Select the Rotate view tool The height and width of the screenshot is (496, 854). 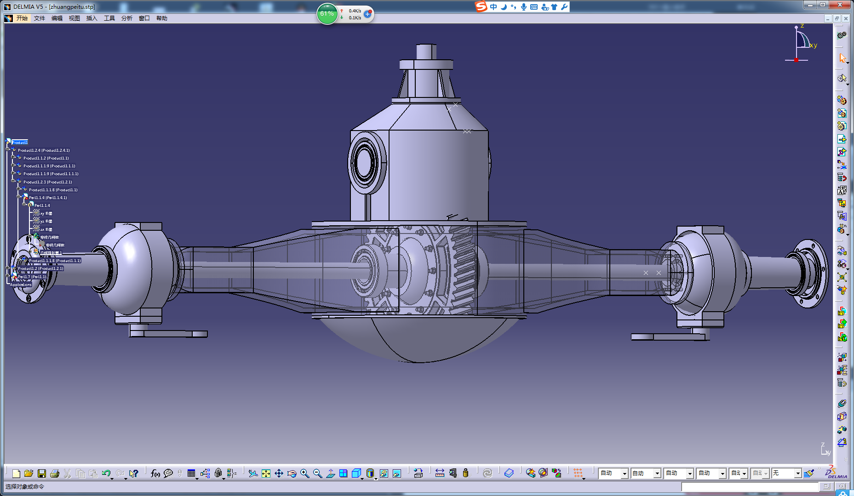[292, 473]
